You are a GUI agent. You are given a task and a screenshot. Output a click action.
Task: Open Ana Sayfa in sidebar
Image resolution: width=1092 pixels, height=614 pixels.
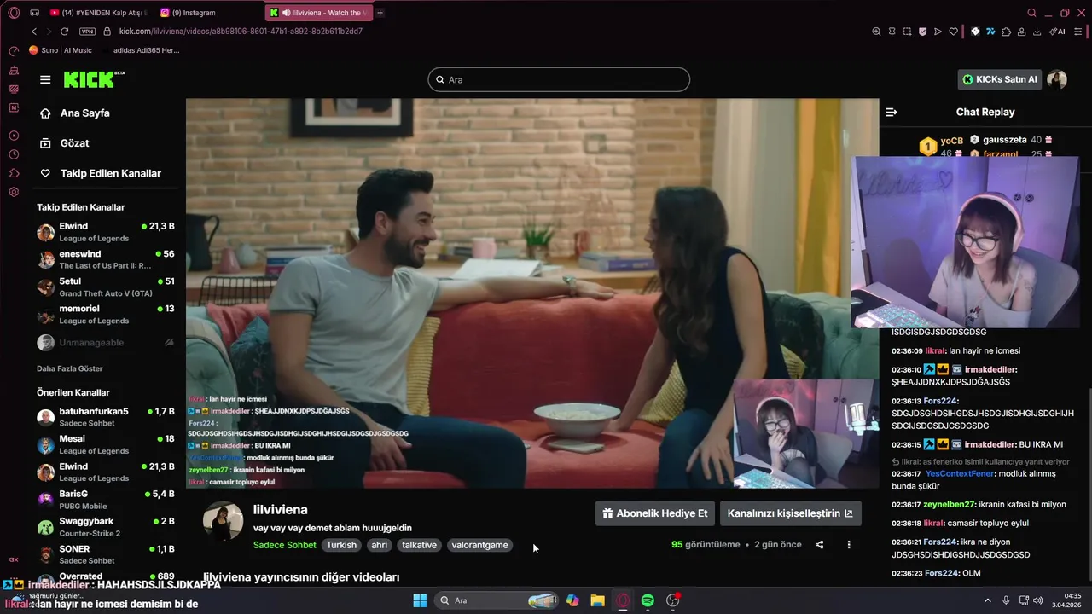click(84, 113)
